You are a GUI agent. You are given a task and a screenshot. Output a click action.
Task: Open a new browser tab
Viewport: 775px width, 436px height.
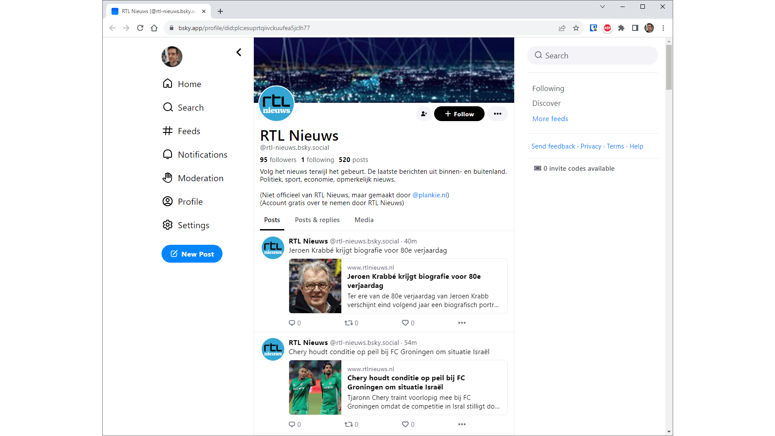coord(220,11)
